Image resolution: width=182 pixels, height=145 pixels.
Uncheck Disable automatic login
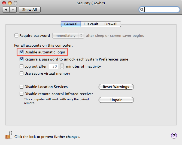pos(22,52)
